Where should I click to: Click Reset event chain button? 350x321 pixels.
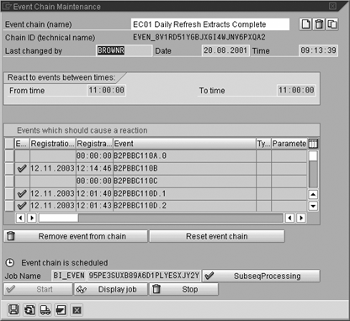217,236
